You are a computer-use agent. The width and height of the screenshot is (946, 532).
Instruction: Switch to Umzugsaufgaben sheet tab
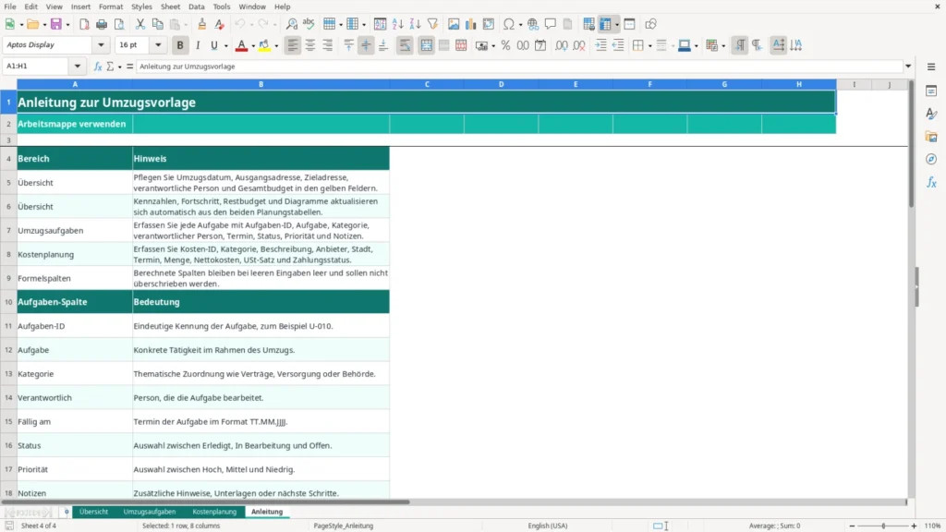[150, 512]
